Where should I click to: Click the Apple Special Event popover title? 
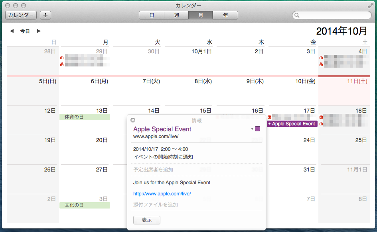point(162,129)
